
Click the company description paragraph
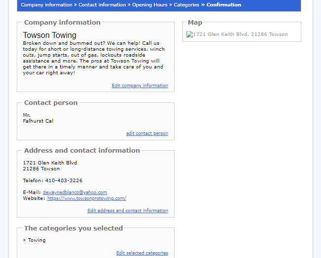point(94,58)
